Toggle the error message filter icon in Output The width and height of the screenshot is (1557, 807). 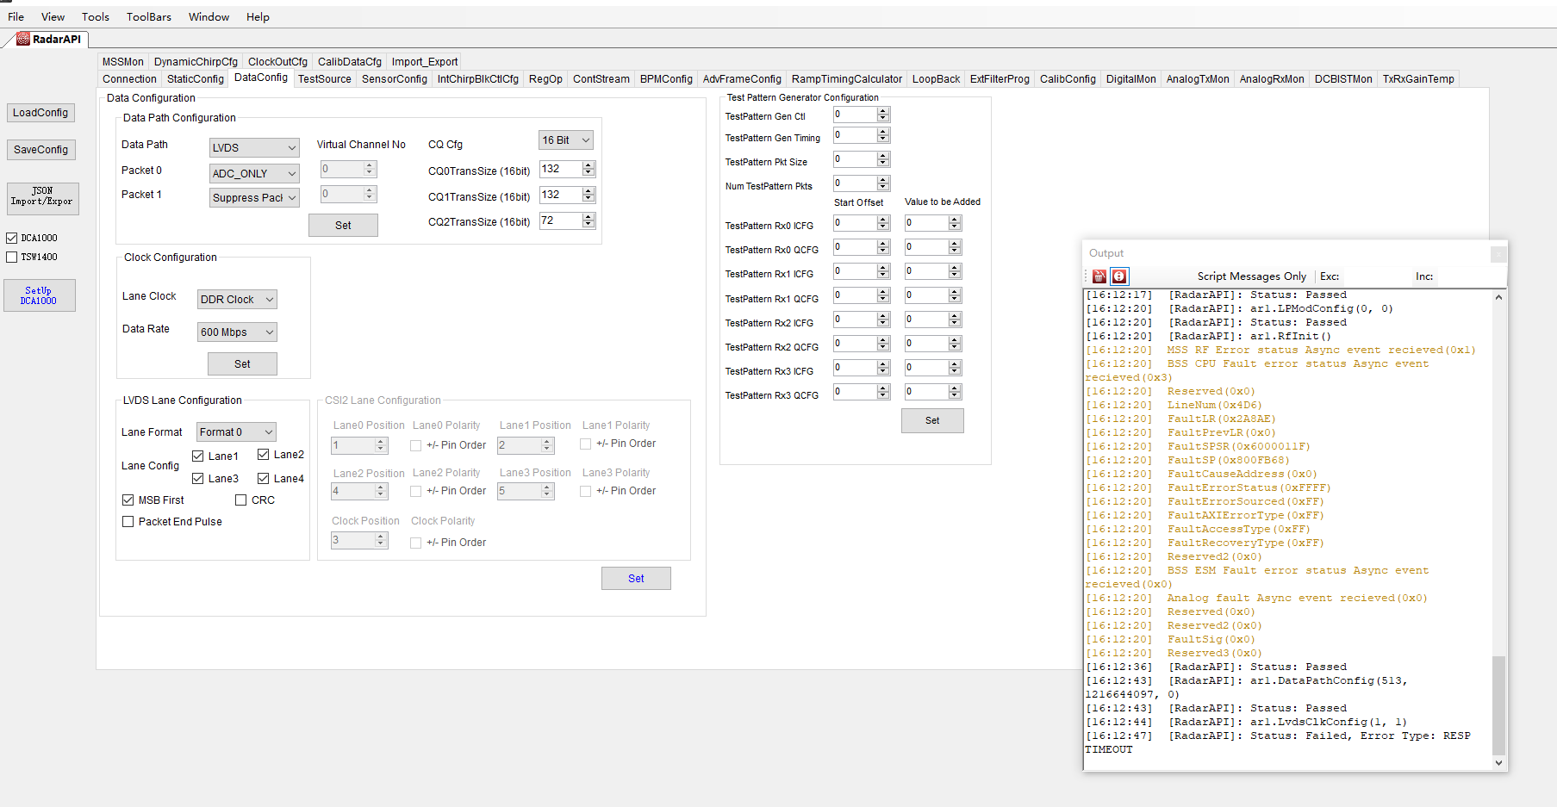1118,276
